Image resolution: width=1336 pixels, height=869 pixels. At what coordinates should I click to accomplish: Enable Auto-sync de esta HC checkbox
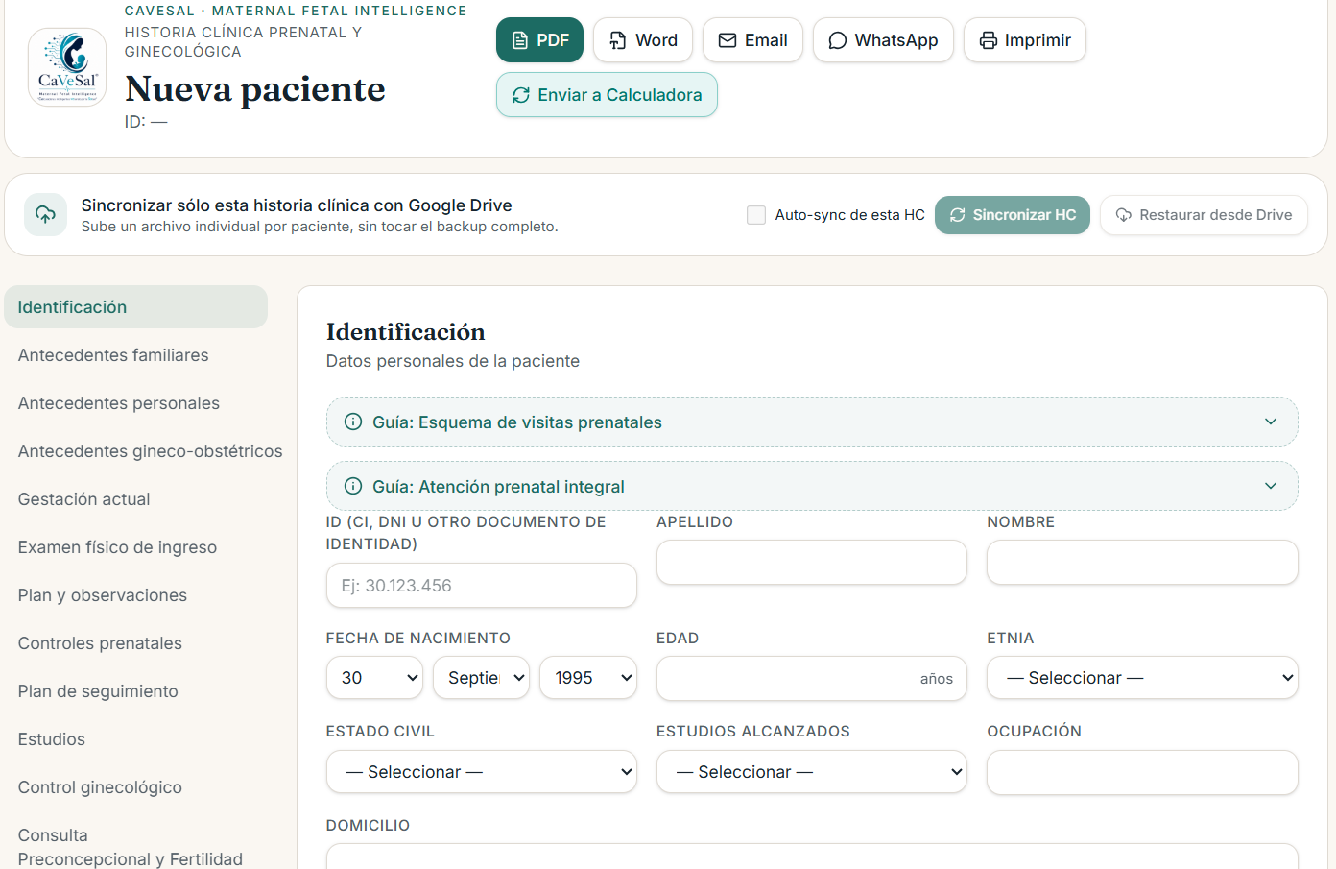coord(756,215)
